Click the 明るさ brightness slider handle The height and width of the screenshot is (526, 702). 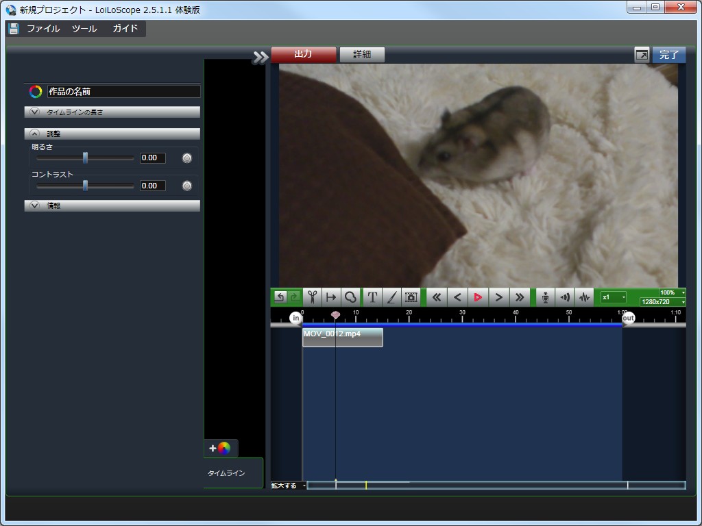pyautogui.click(x=85, y=158)
